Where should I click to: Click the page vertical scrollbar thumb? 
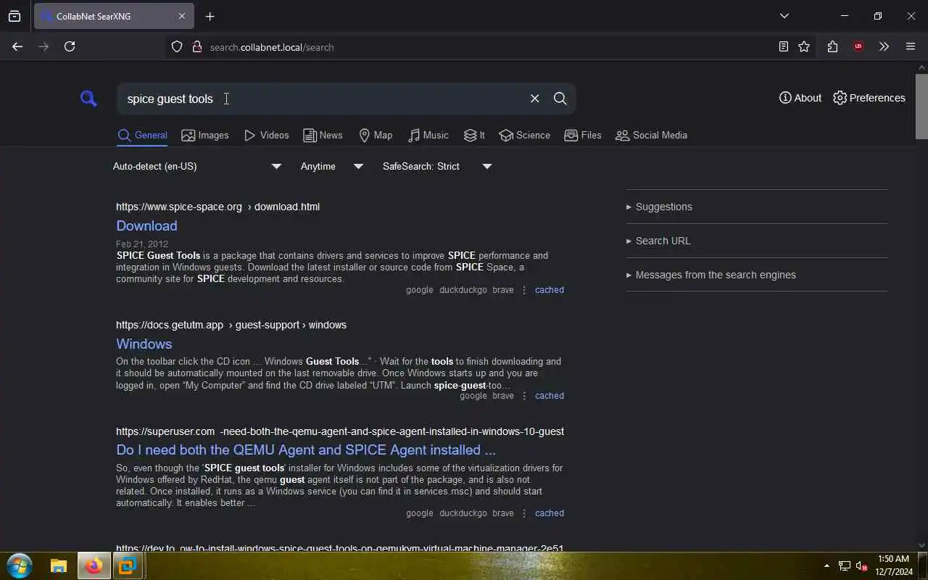point(921,105)
